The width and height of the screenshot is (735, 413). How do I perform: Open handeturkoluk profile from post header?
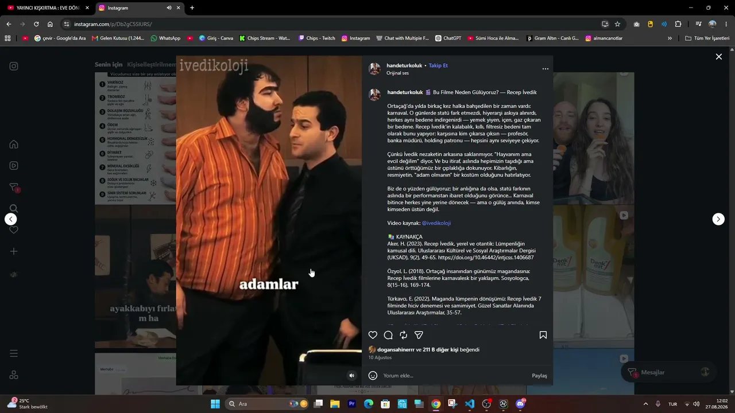point(405,65)
